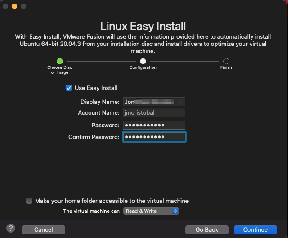Click the 'Finish' step label
This screenshot has width=288, height=238.
[226, 67]
